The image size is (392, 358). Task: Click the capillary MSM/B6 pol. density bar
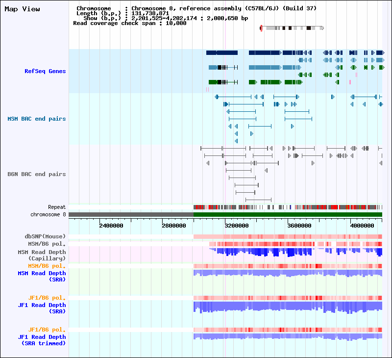295,244
